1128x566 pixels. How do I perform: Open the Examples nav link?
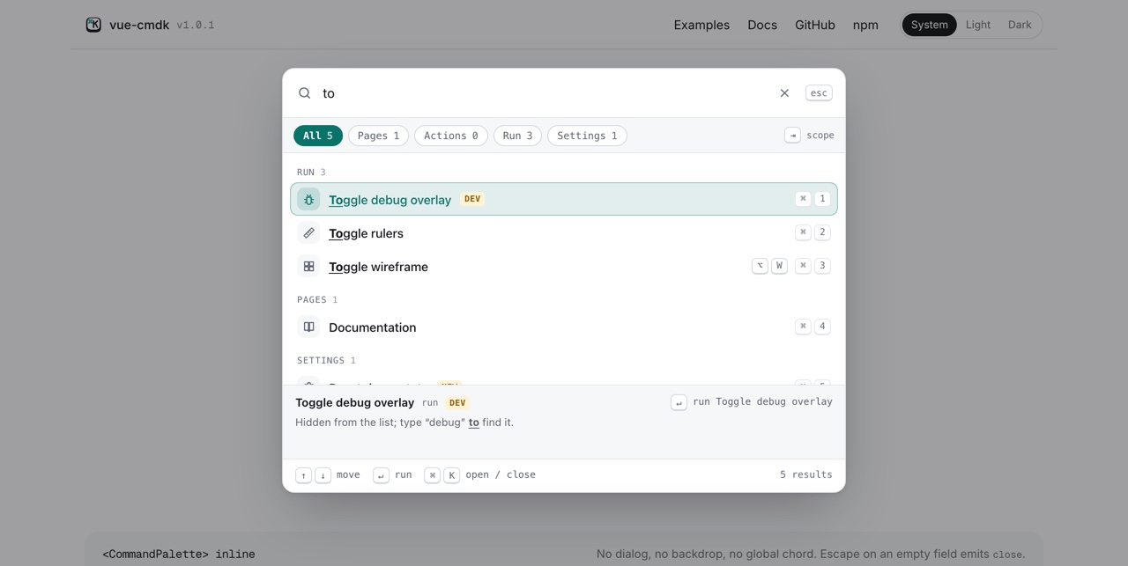701,25
